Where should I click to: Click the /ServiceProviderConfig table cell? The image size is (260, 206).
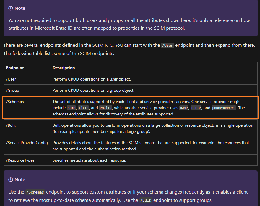click(x=27, y=146)
